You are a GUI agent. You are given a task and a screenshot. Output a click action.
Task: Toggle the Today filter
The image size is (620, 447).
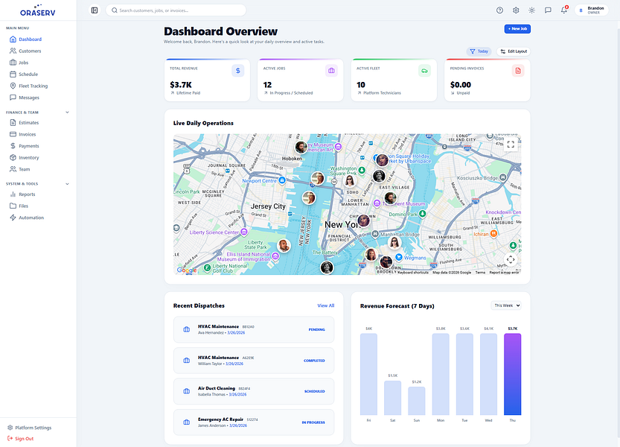pos(479,51)
